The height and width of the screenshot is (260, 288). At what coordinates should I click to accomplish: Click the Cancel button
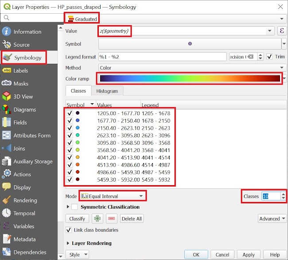coord(222,255)
